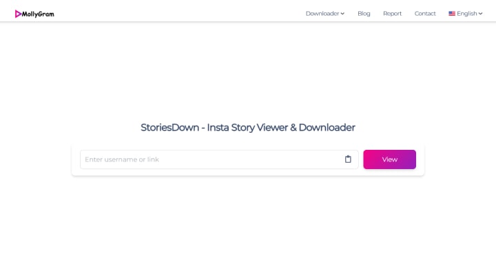This screenshot has width=496, height=279.
Task: Click the word Downloader in the page heading
Action: click(327, 127)
